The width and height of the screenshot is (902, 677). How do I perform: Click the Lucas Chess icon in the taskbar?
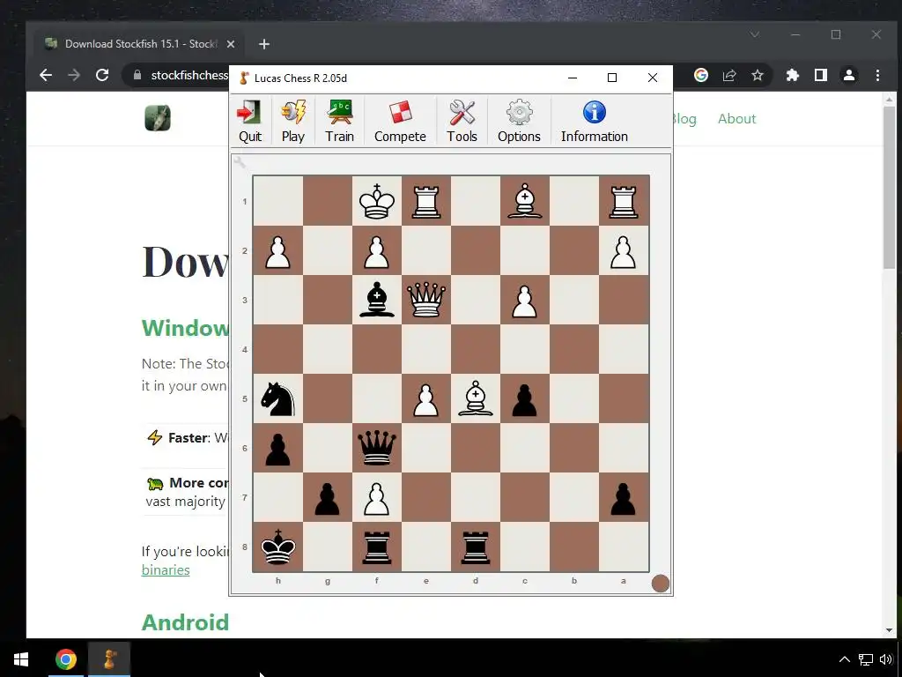(x=109, y=659)
